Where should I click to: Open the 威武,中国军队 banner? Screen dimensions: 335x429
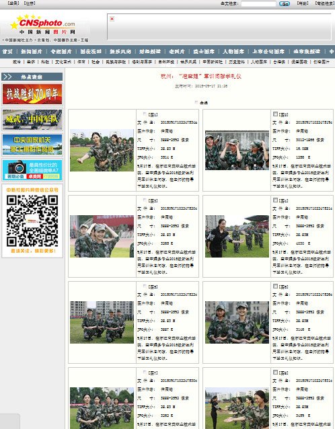point(32,119)
